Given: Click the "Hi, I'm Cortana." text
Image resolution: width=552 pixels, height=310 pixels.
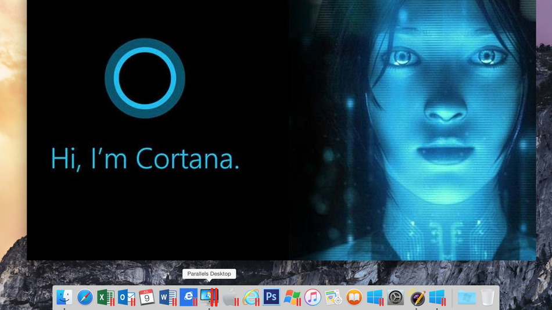Looking at the screenshot, I should [145, 158].
